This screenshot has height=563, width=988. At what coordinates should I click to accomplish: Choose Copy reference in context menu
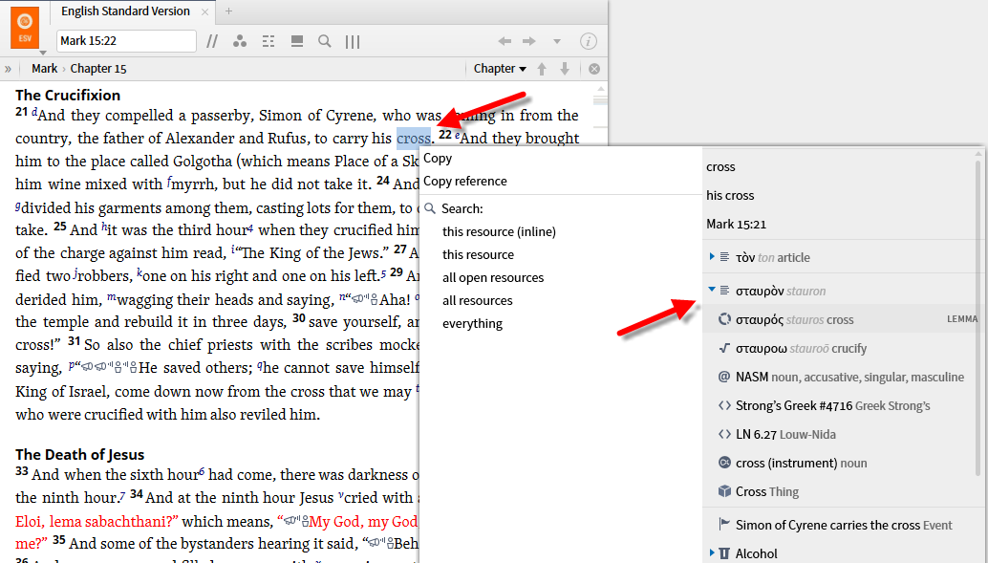pos(465,181)
